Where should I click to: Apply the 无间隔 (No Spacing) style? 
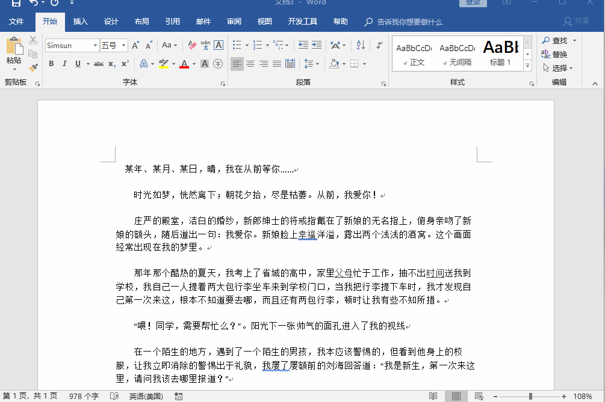coord(458,54)
